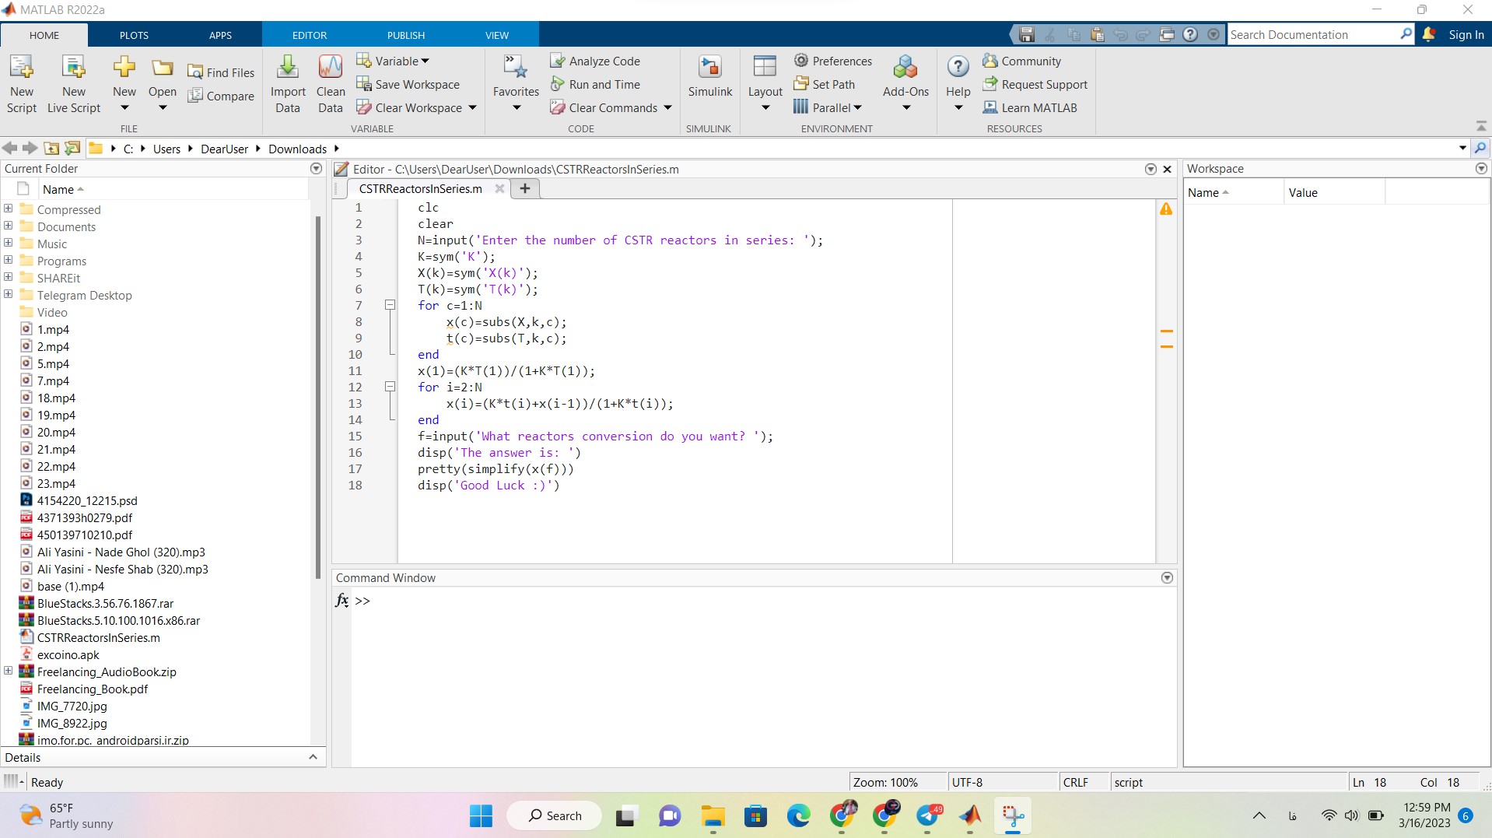Click the Search Documentation field
The width and height of the screenshot is (1492, 838).
(x=1313, y=34)
